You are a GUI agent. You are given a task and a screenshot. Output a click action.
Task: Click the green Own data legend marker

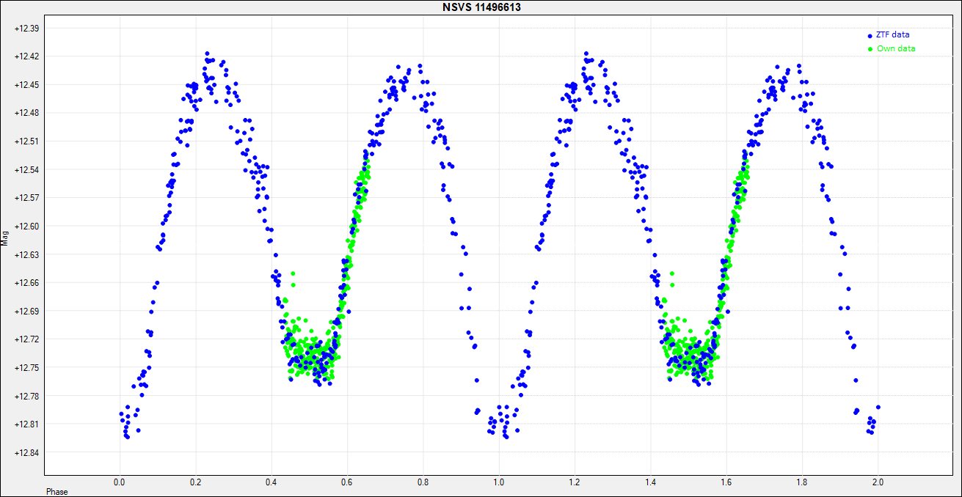tap(870, 49)
